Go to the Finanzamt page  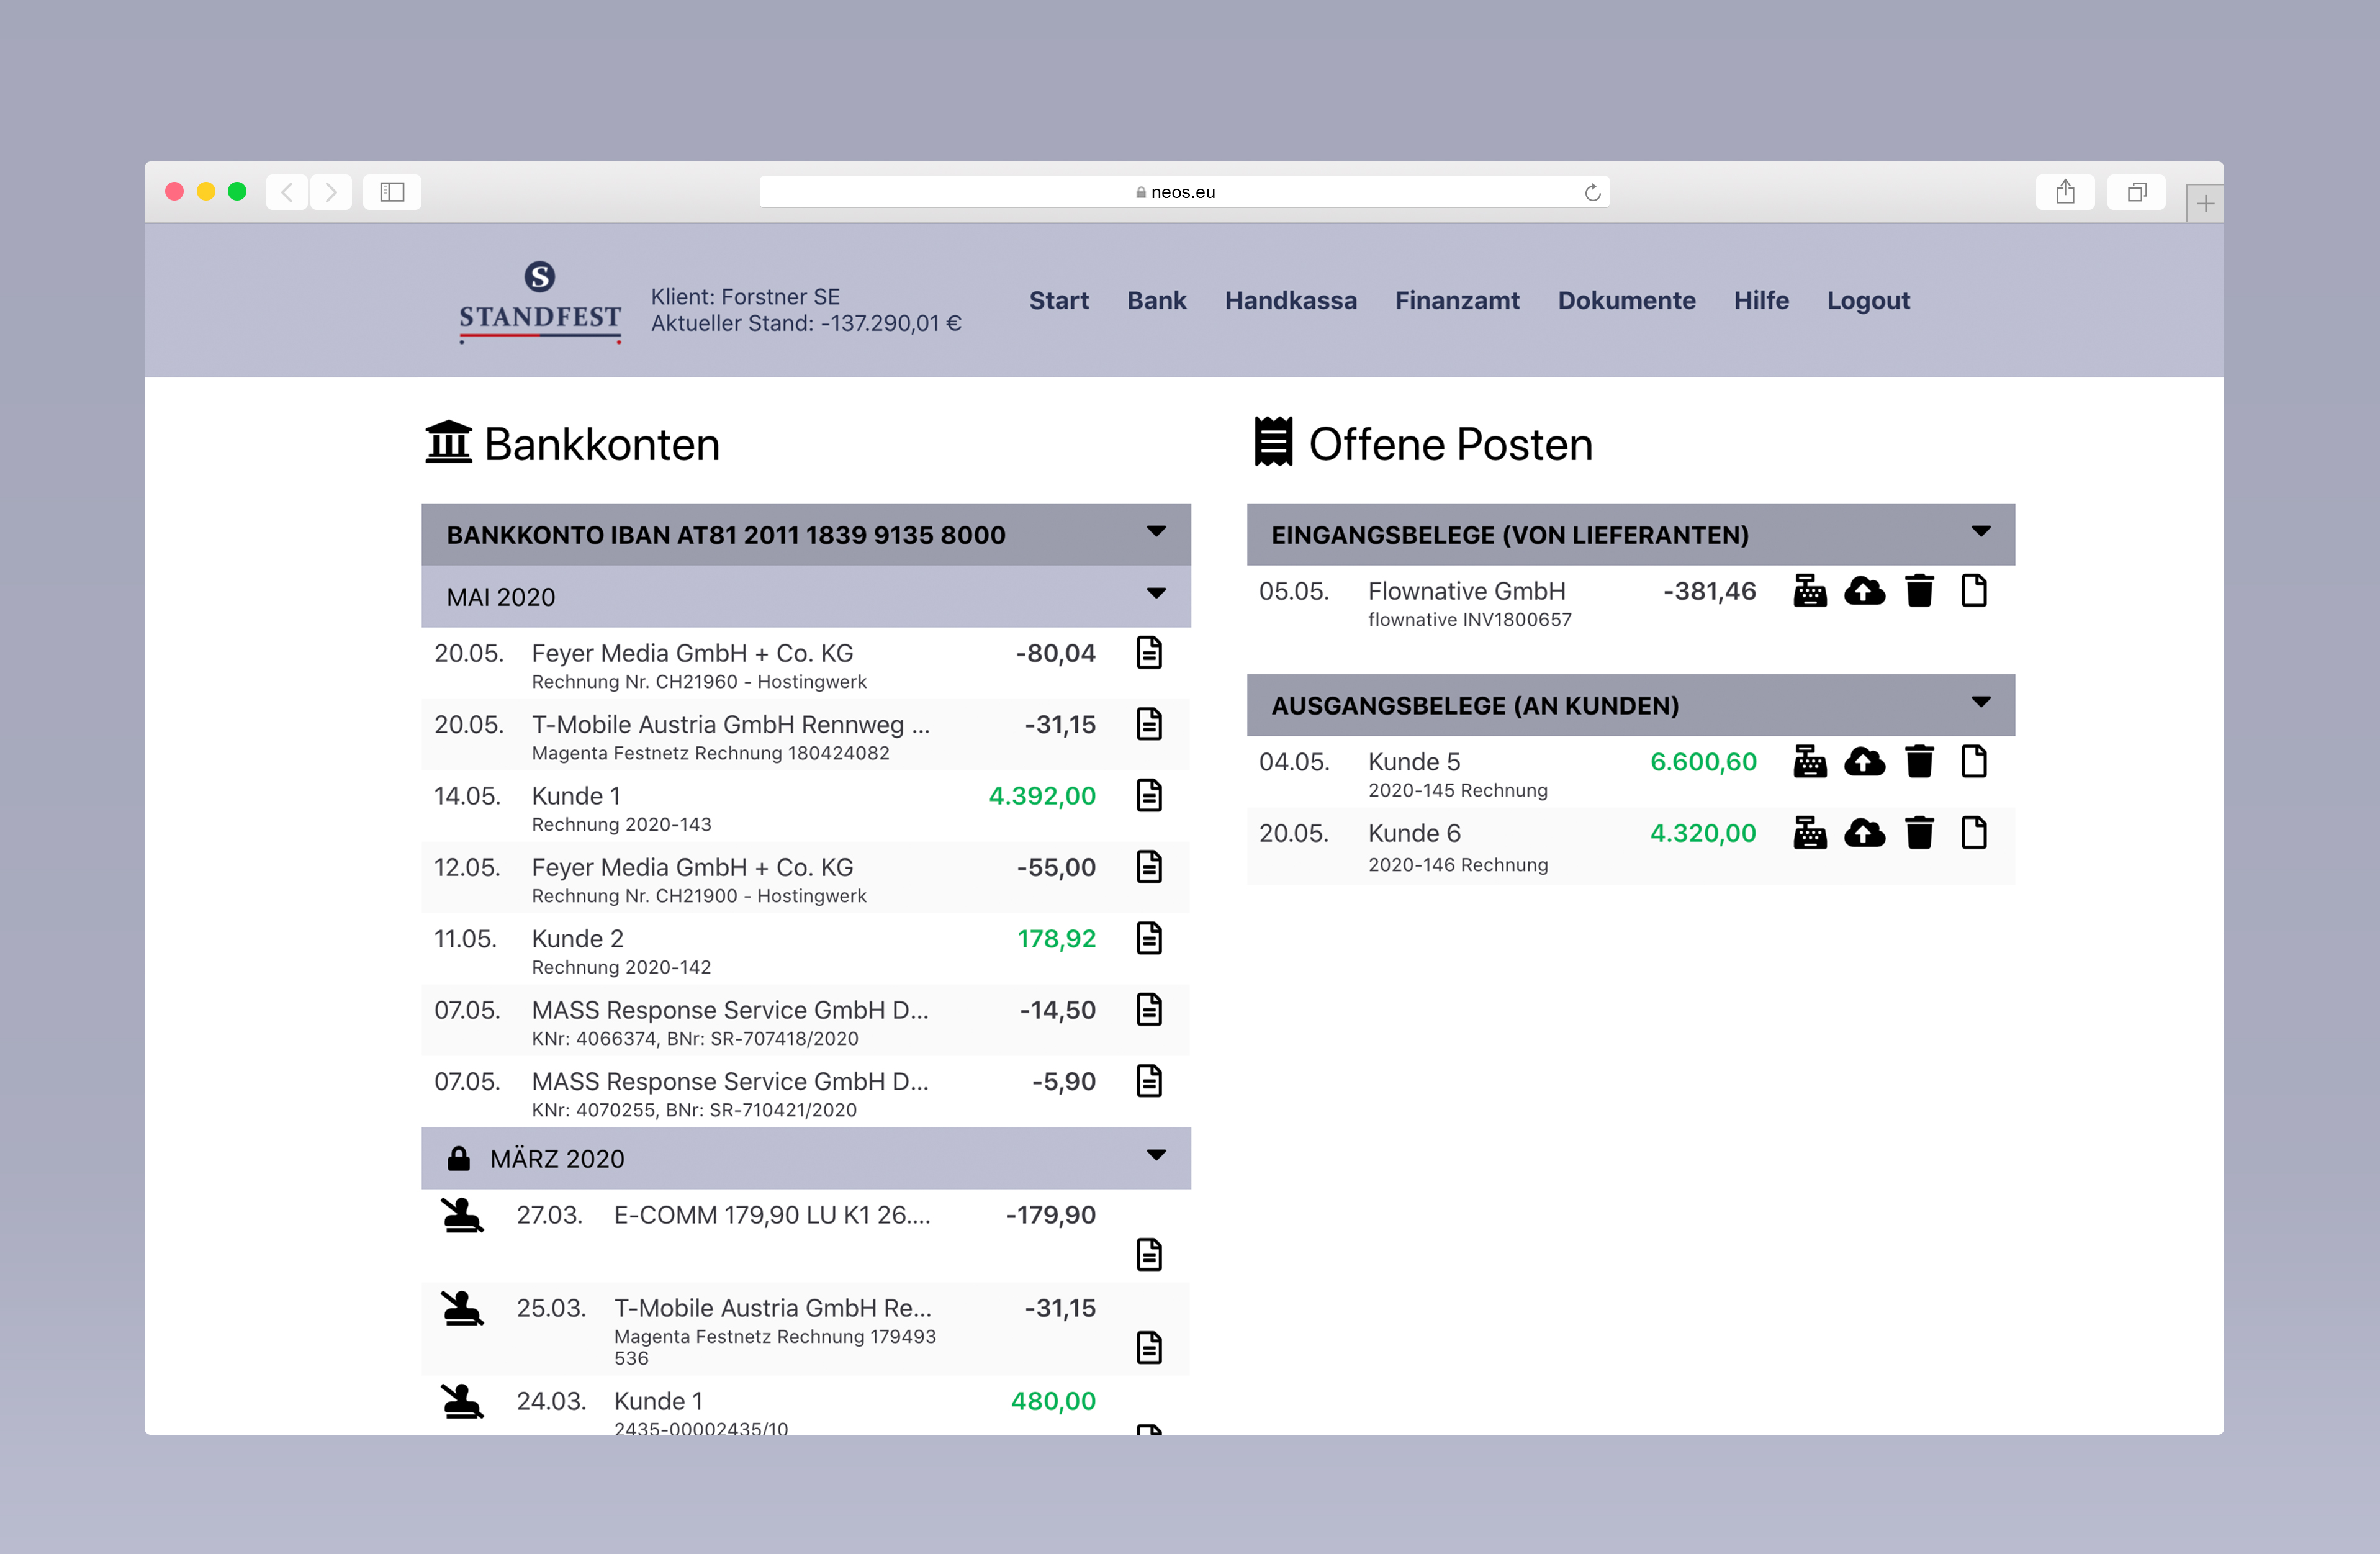[1456, 300]
